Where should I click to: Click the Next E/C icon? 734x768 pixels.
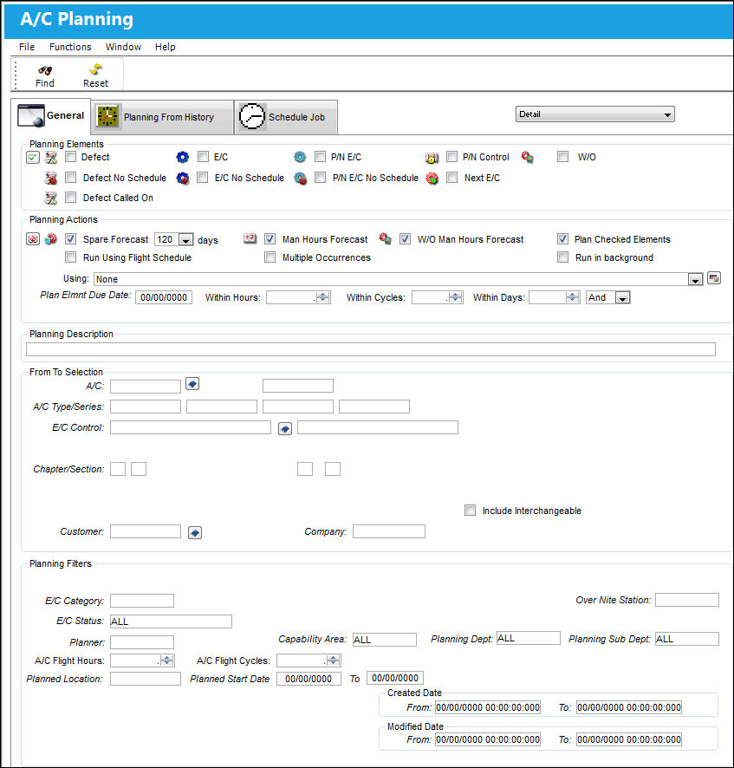click(x=432, y=179)
